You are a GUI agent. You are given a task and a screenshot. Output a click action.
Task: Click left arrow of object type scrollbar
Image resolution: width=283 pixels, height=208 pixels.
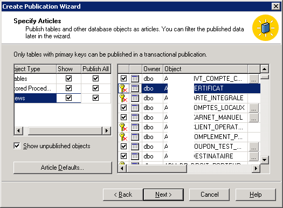click(18, 130)
